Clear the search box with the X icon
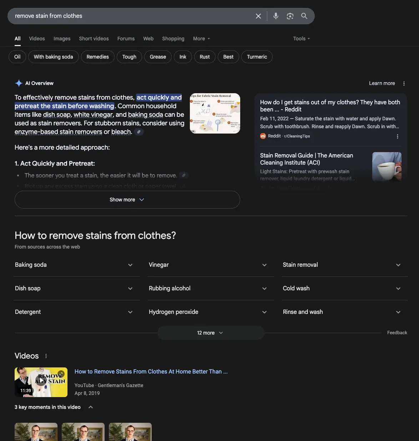 258,16
